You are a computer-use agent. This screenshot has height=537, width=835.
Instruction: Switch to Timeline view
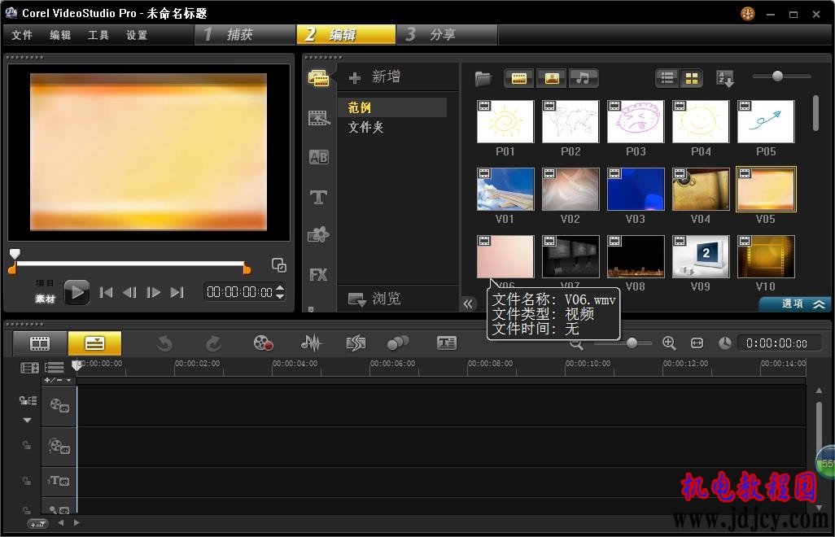(94, 343)
